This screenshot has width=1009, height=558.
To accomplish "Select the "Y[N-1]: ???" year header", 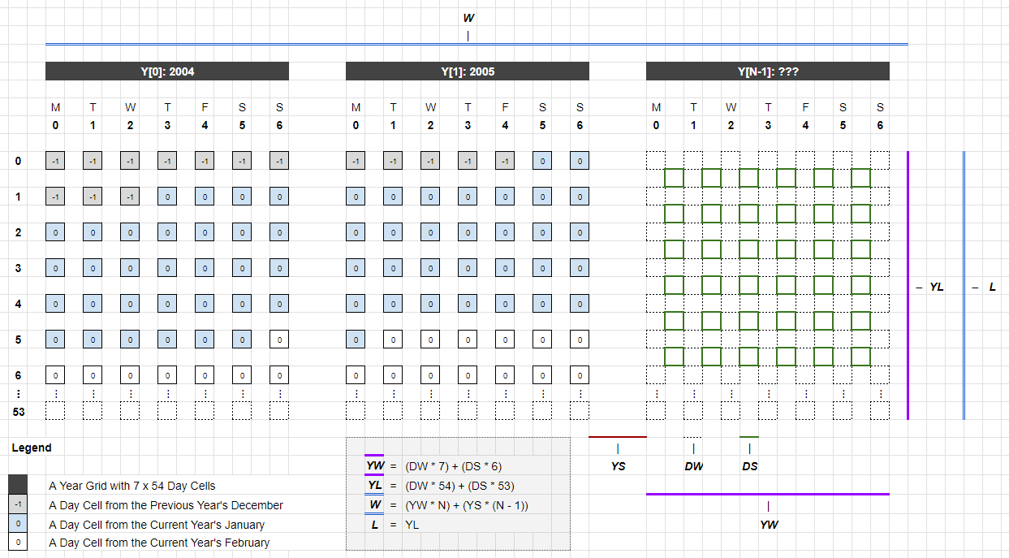I will (x=768, y=71).
